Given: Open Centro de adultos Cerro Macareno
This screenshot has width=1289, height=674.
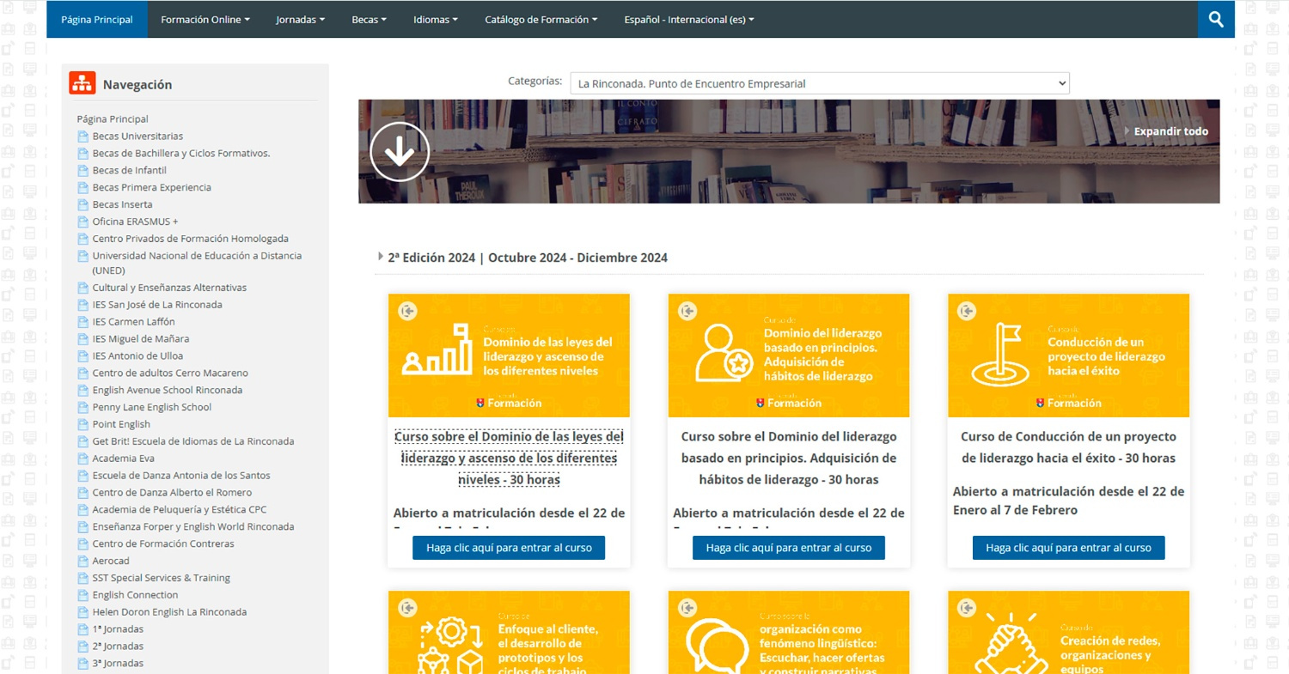Looking at the screenshot, I should pyautogui.click(x=170, y=373).
